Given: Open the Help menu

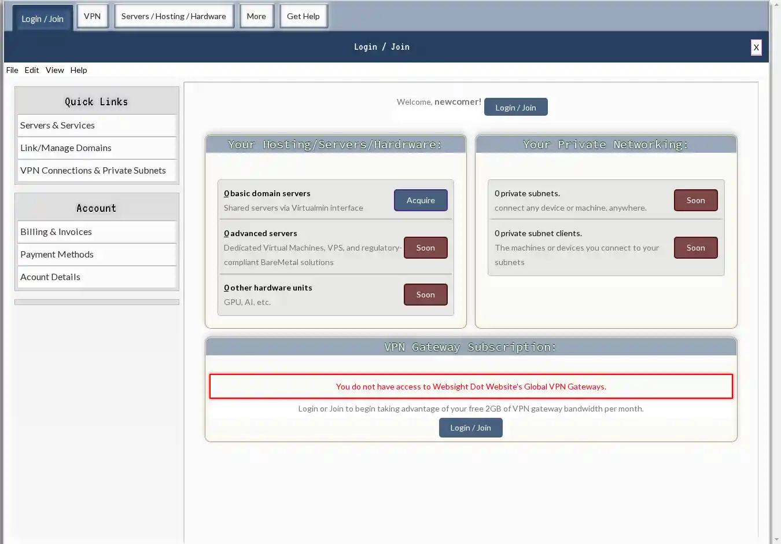Looking at the screenshot, I should [x=79, y=70].
